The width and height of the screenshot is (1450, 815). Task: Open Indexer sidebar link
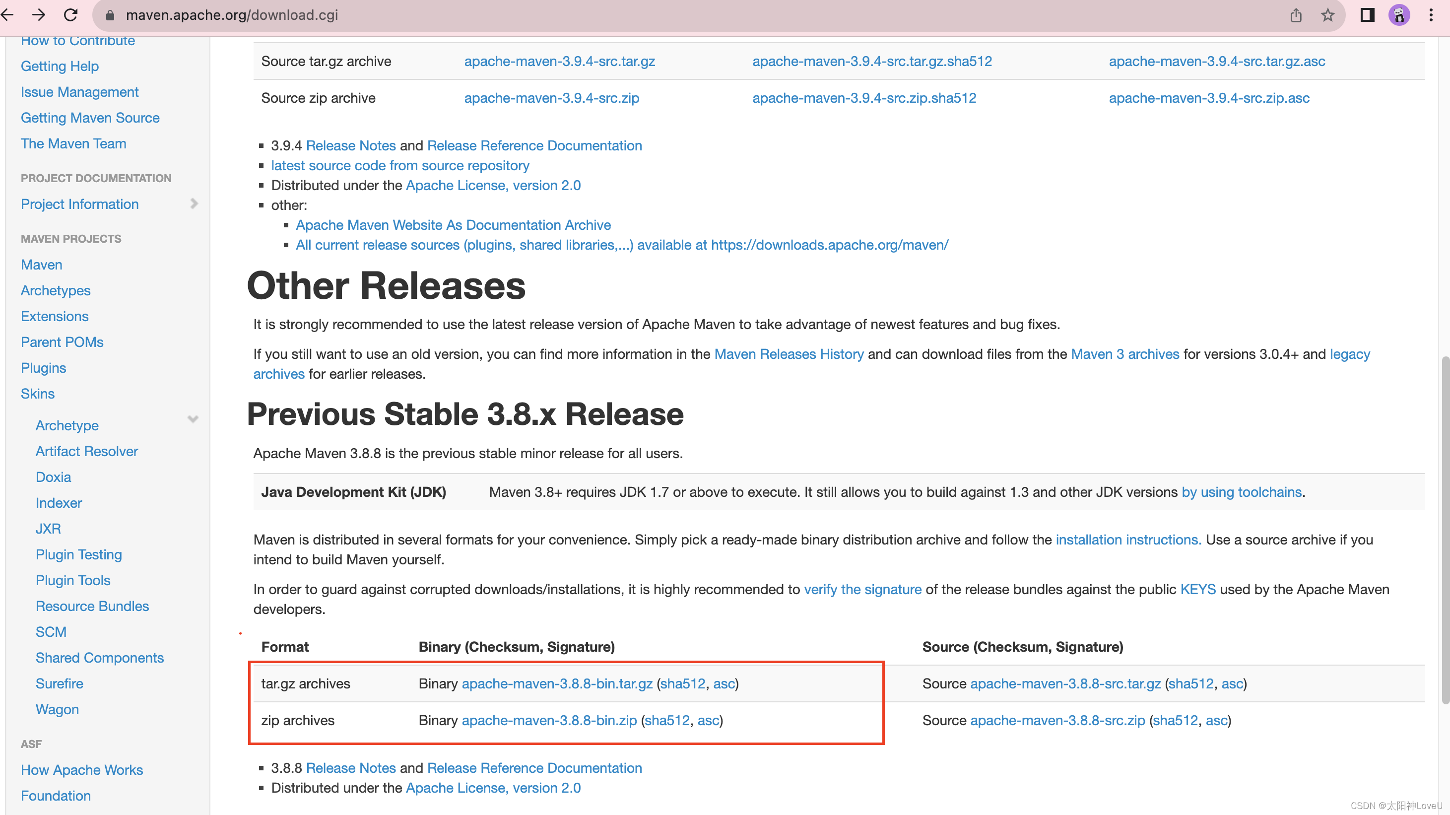click(x=59, y=503)
